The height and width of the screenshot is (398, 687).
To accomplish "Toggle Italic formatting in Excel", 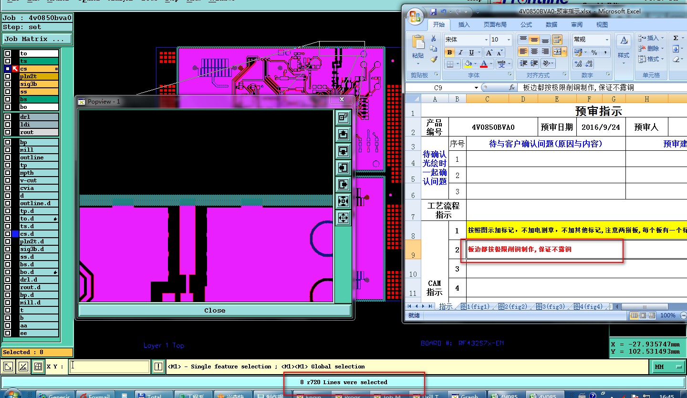I will (460, 52).
